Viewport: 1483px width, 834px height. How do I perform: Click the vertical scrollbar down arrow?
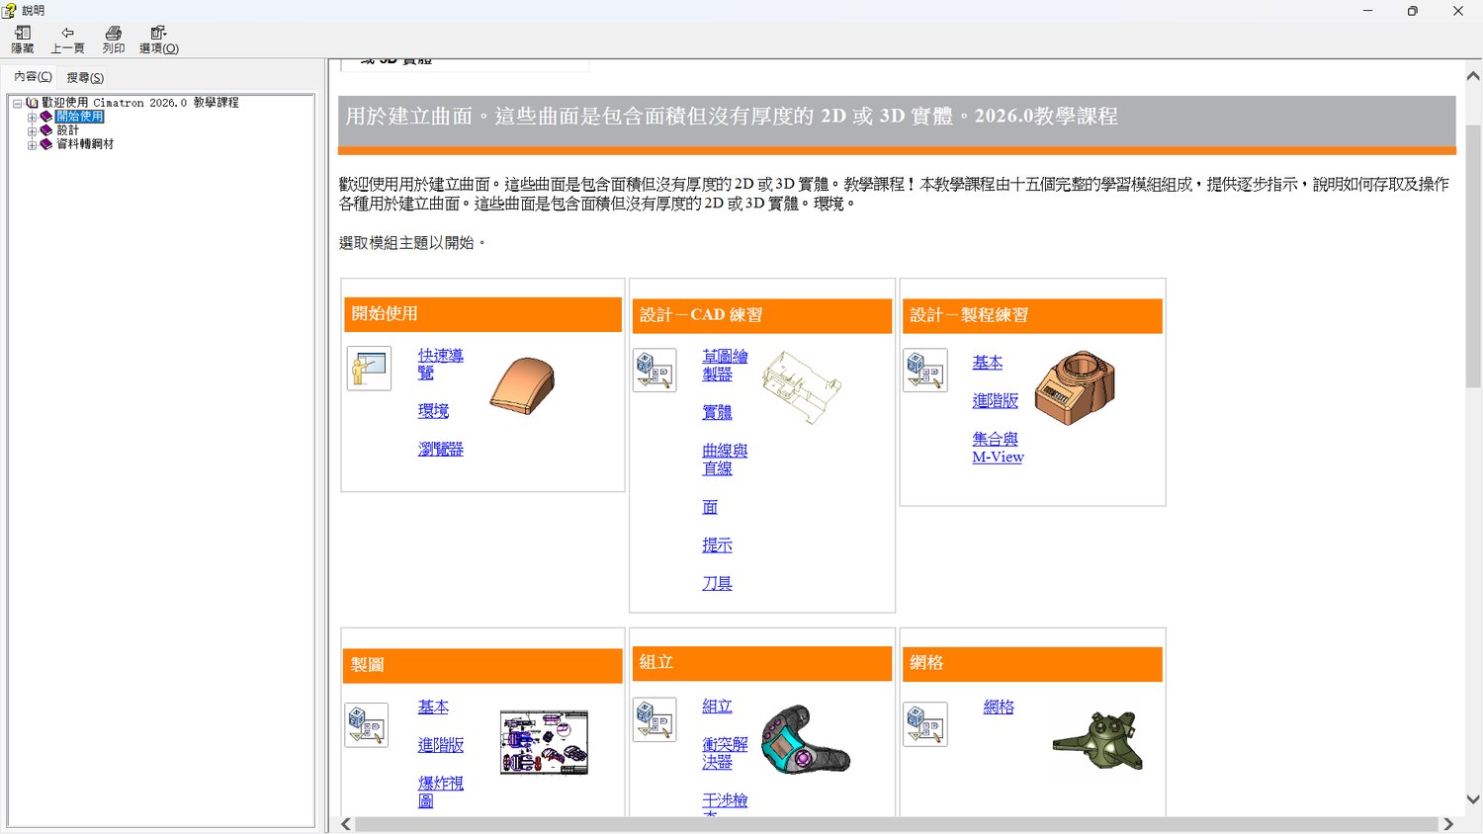pos(1473,799)
